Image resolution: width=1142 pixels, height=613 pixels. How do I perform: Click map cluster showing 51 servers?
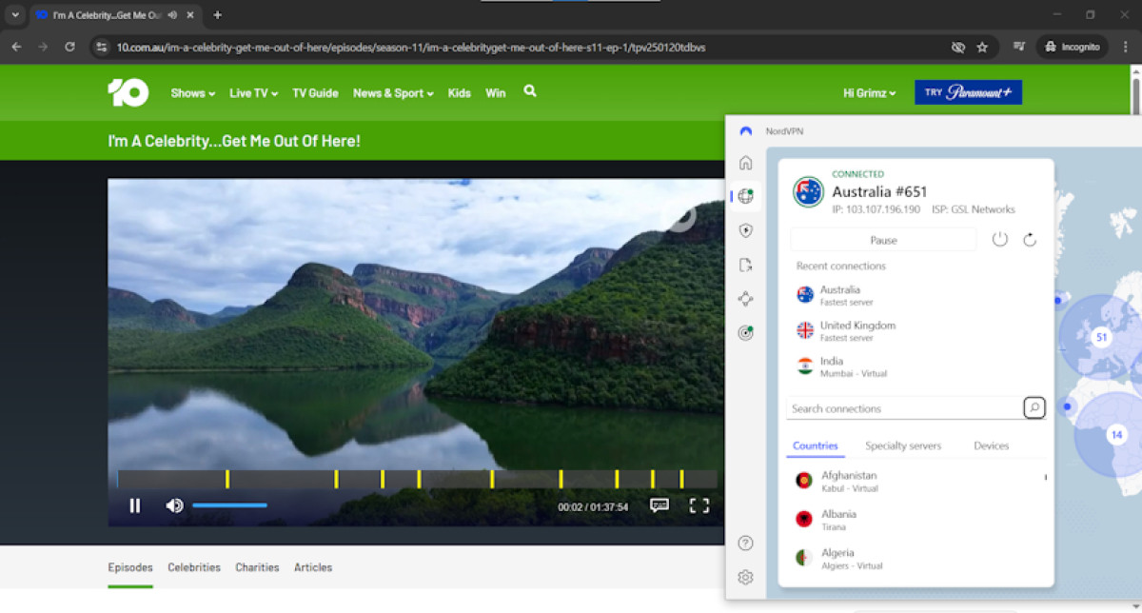[x=1101, y=337]
